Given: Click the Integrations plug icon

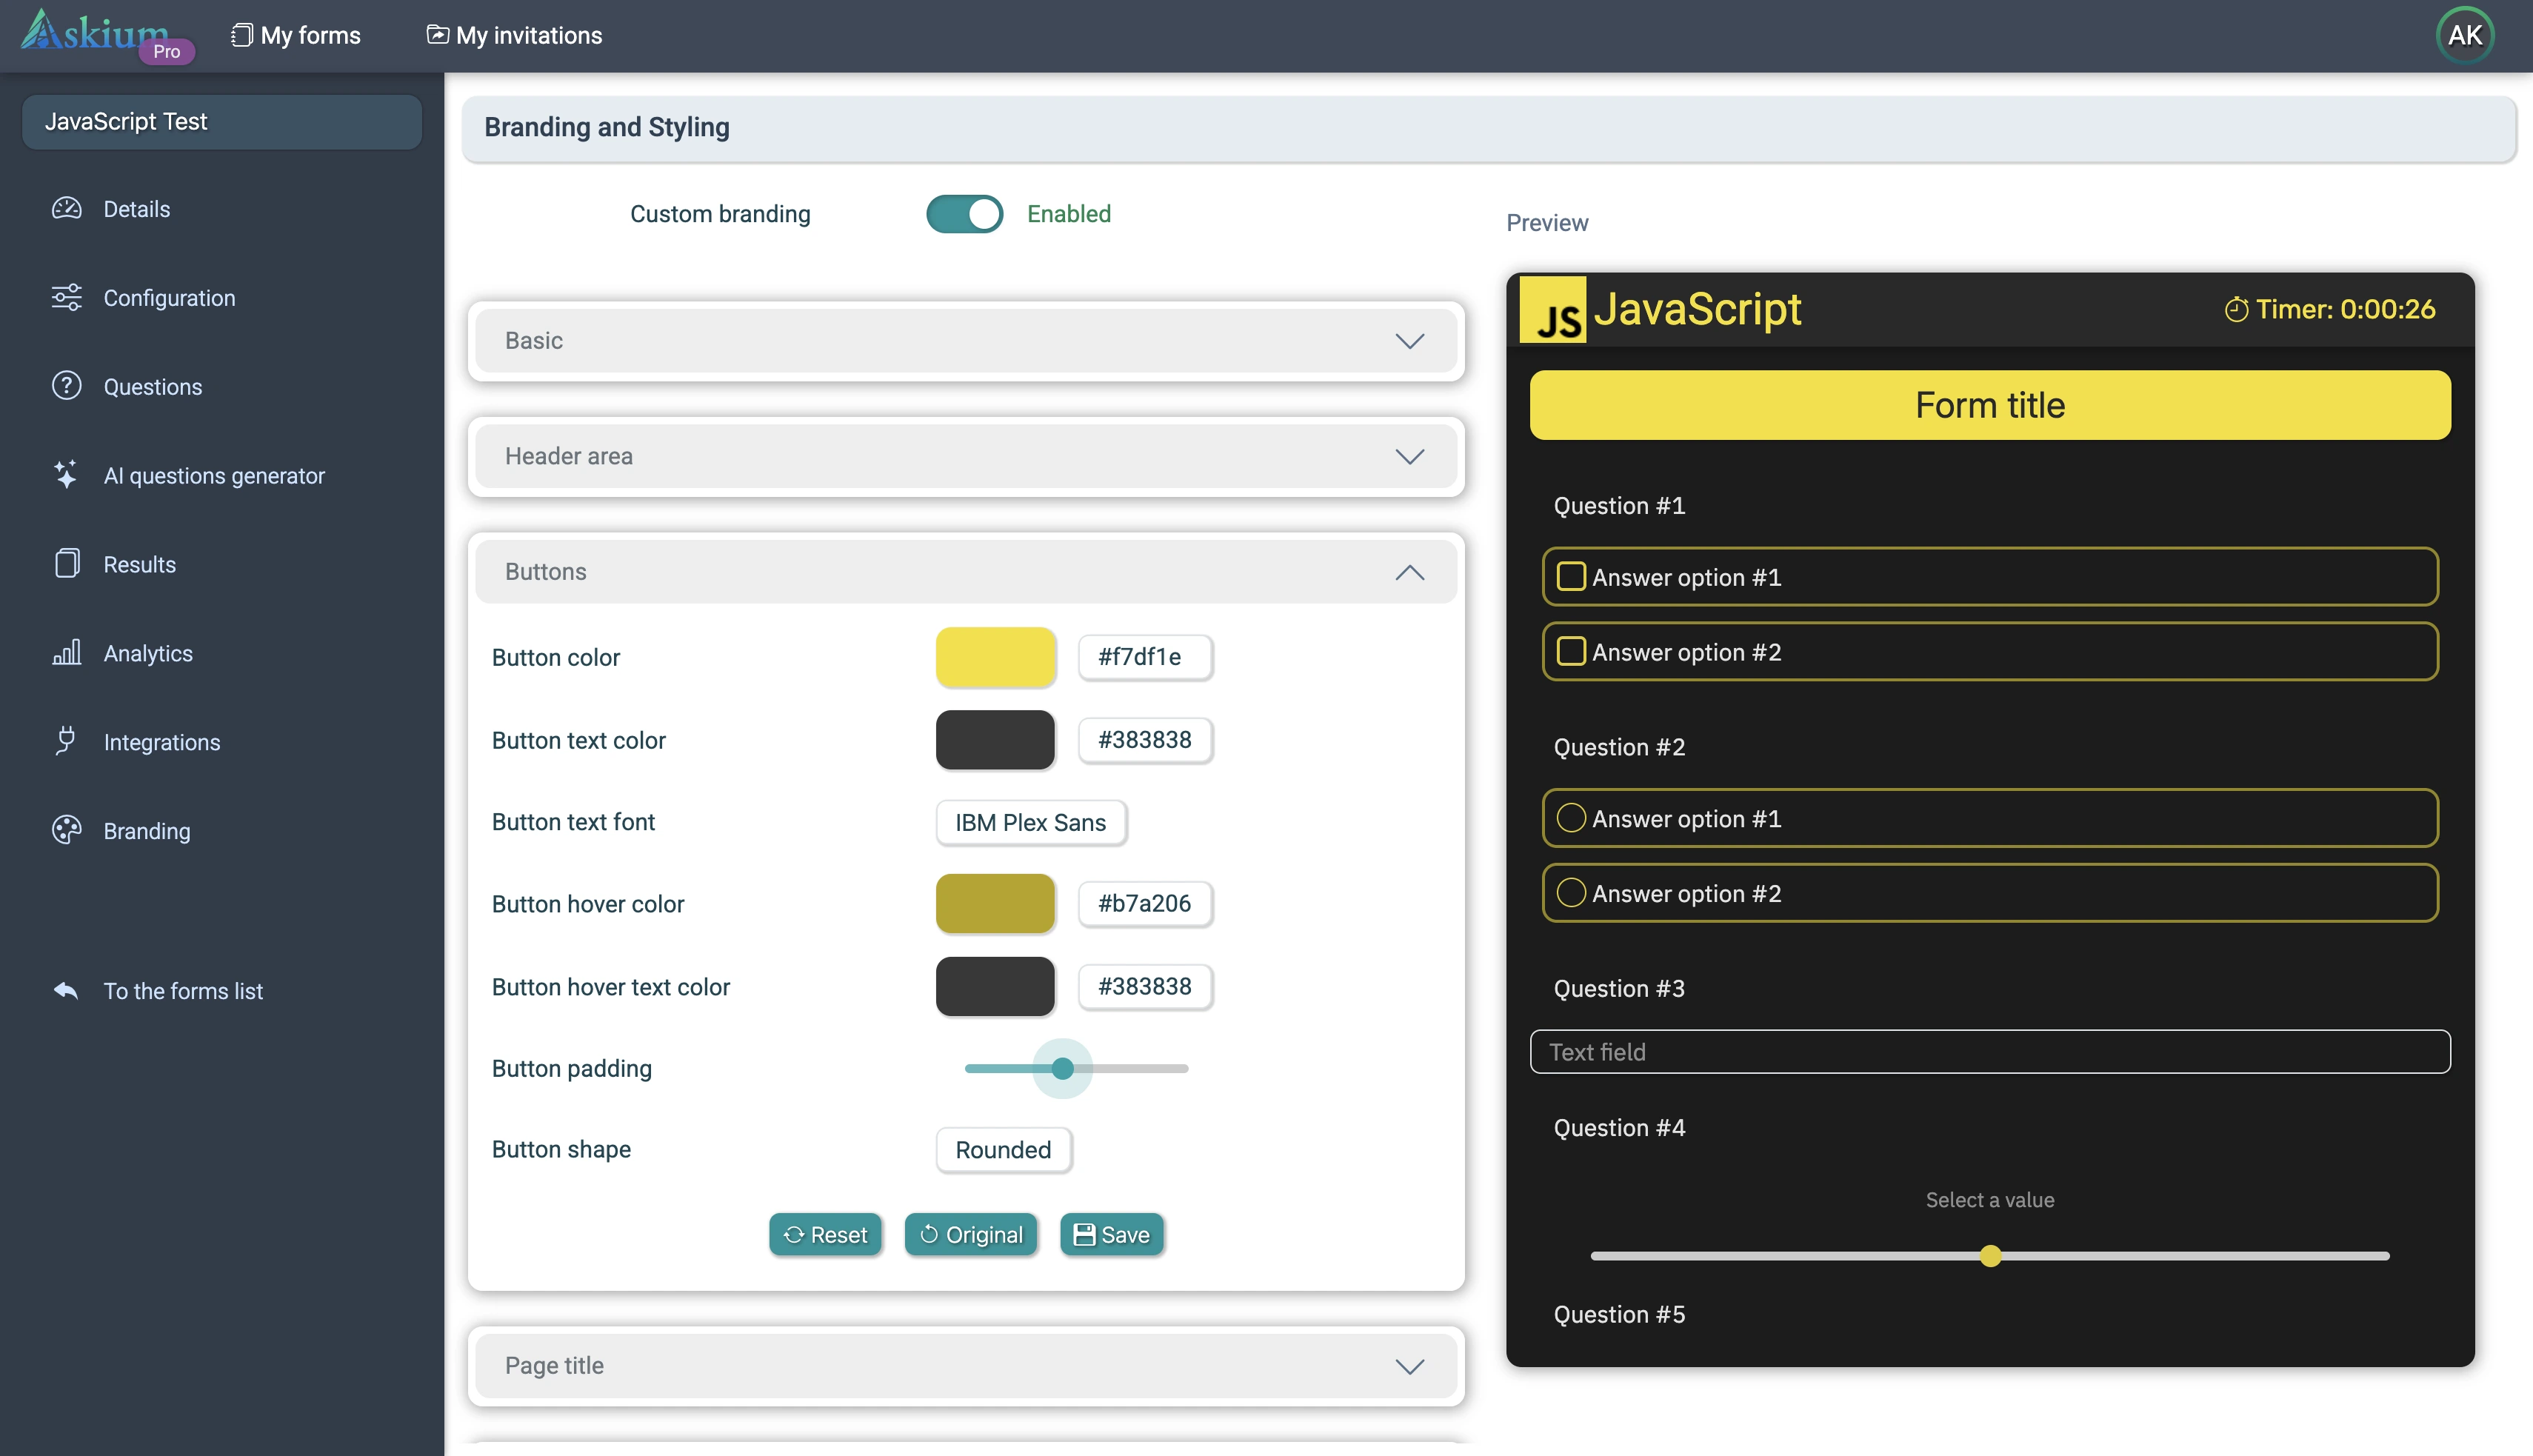Looking at the screenshot, I should point(66,741).
